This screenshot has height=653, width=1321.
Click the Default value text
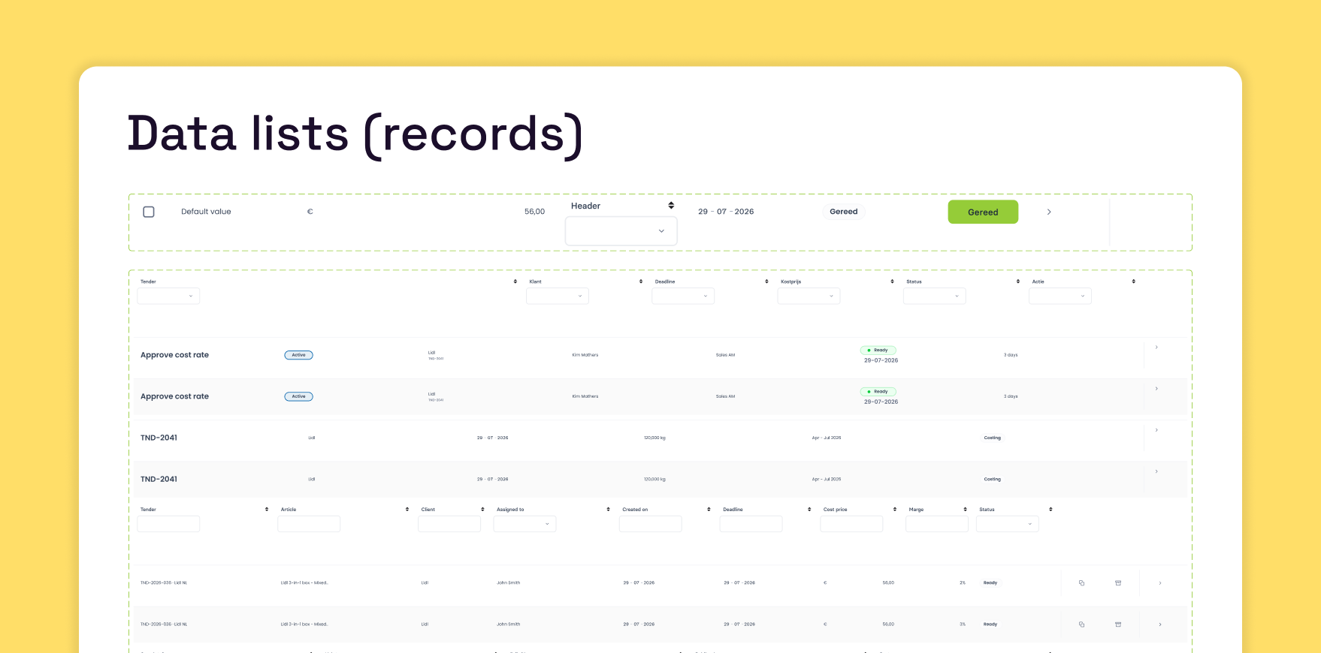tap(206, 212)
